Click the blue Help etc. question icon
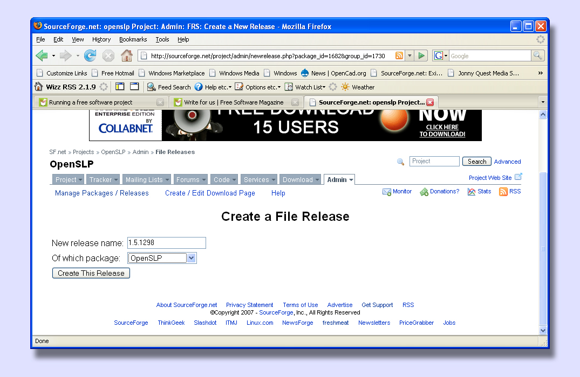This screenshot has width=580, height=377. 199,87
